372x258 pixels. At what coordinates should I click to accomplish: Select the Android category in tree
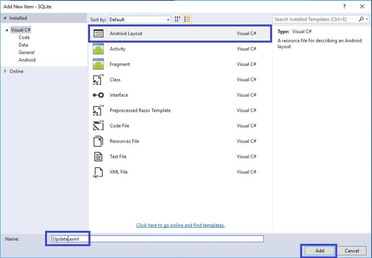pos(27,60)
